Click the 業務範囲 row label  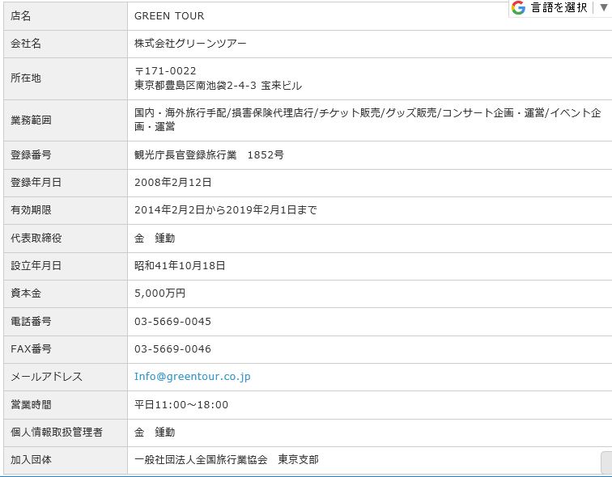pos(31,120)
